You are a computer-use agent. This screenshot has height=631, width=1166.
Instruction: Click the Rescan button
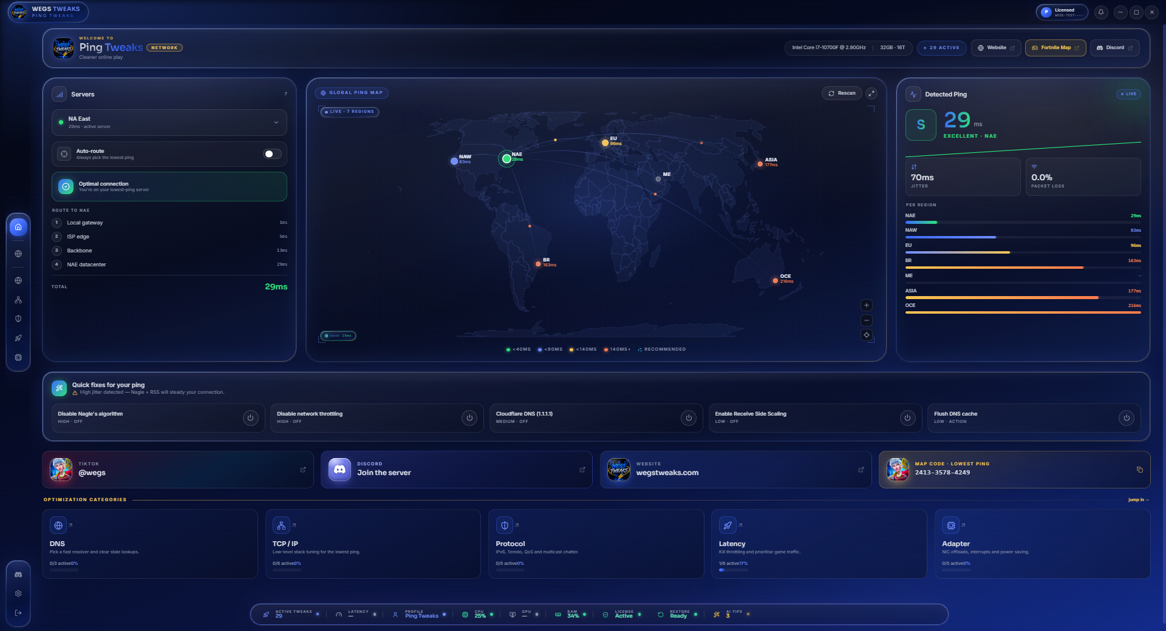click(x=842, y=93)
